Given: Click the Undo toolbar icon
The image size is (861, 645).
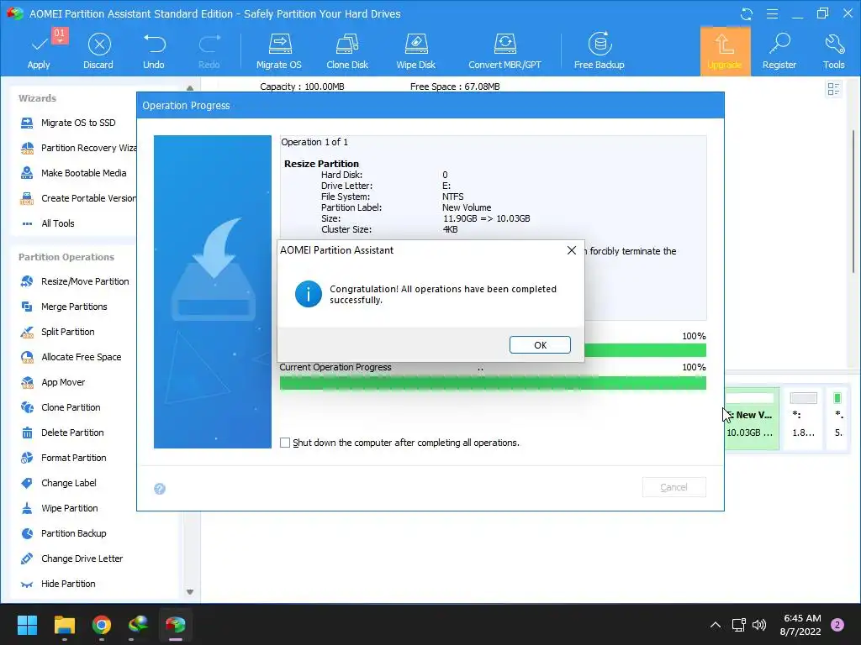Looking at the screenshot, I should pyautogui.click(x=154, y=50).
